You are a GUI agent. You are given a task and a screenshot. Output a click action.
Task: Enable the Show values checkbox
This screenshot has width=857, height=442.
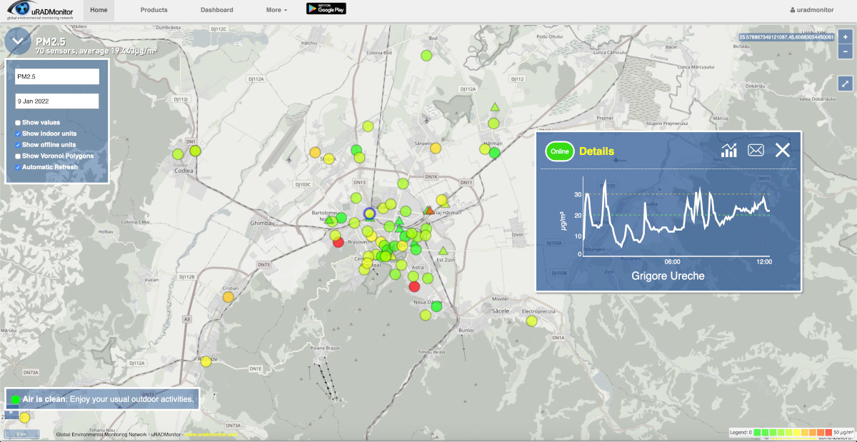[x=19, y=123]
